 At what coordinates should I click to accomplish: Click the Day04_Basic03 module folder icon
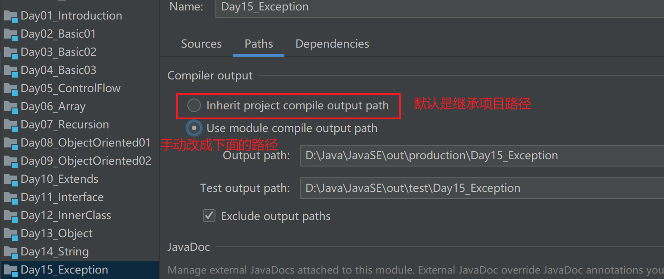click(10, 71)
